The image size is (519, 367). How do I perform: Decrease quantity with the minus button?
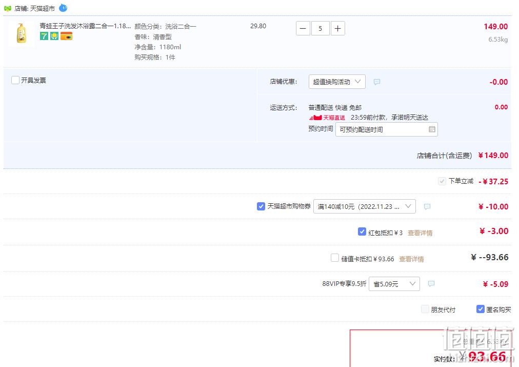(x=303, y=28)
